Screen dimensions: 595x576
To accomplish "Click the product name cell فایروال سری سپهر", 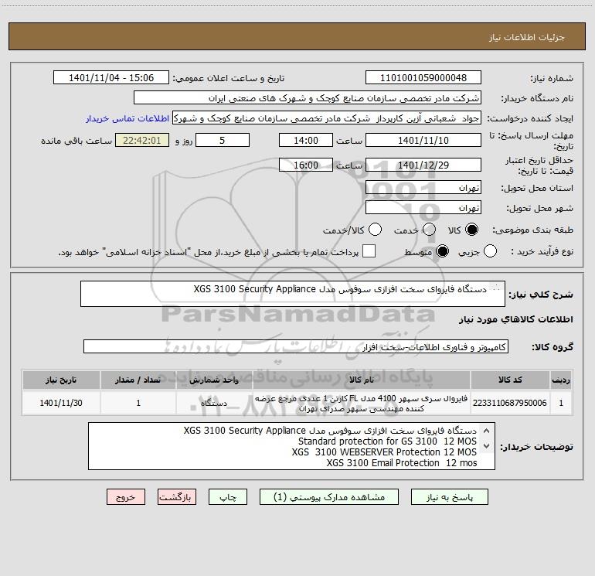I will click(x=362, y=403).
